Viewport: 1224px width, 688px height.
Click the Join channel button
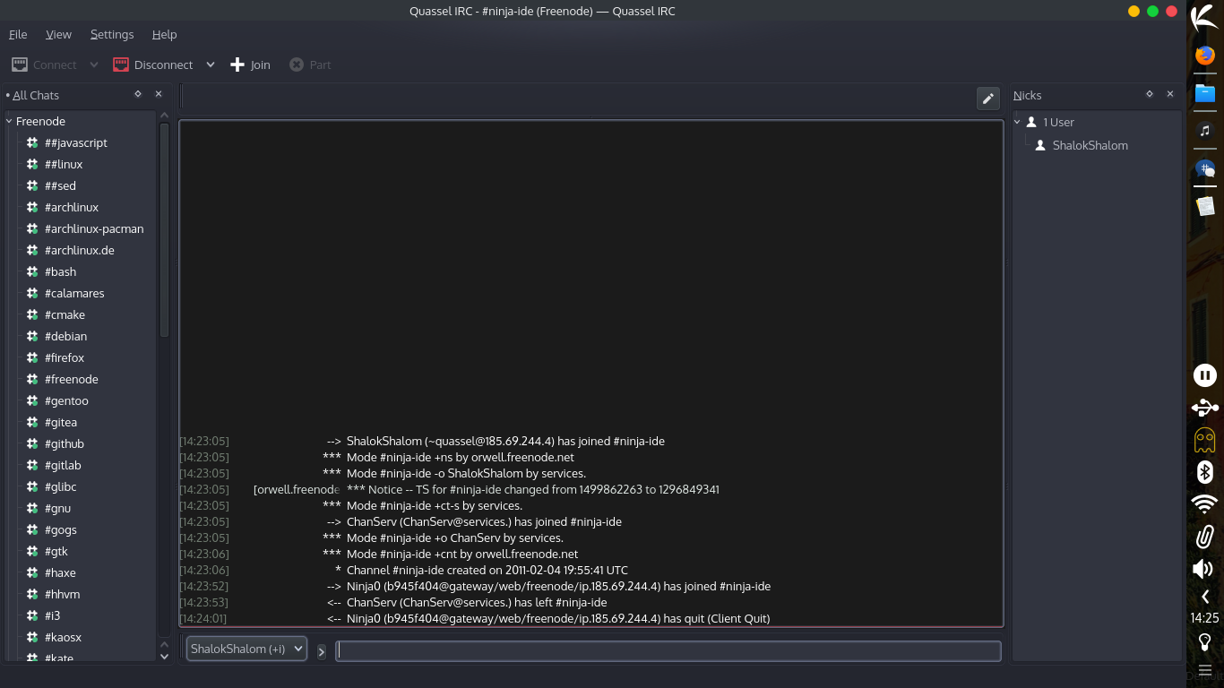point(250,64)
